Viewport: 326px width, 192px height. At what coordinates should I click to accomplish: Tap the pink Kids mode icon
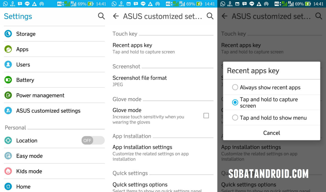tap(8, 171)
